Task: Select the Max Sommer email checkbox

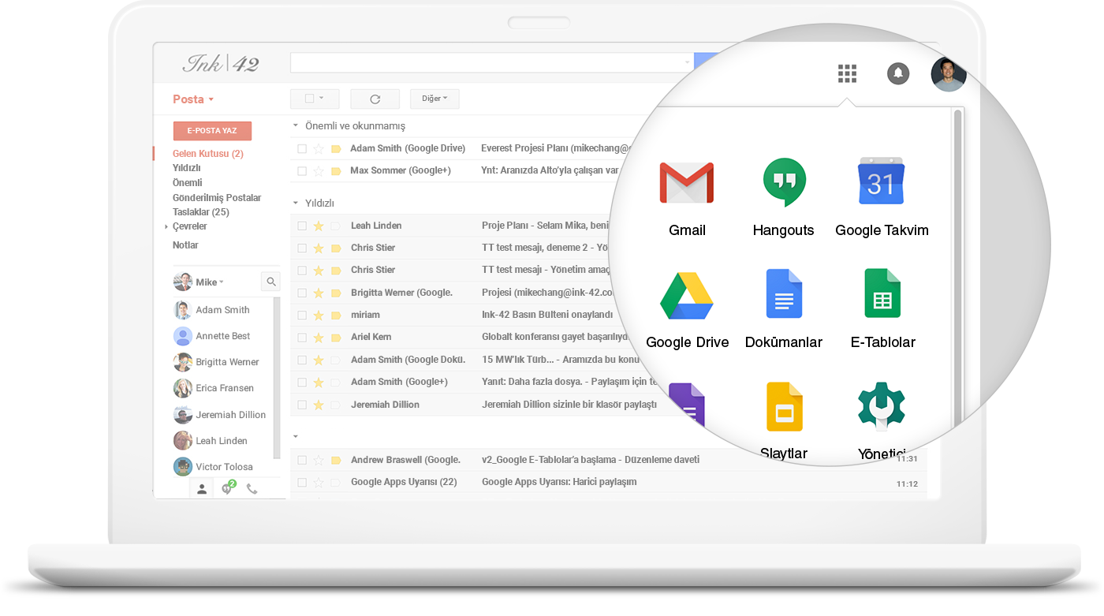Action: pos(302,170)
